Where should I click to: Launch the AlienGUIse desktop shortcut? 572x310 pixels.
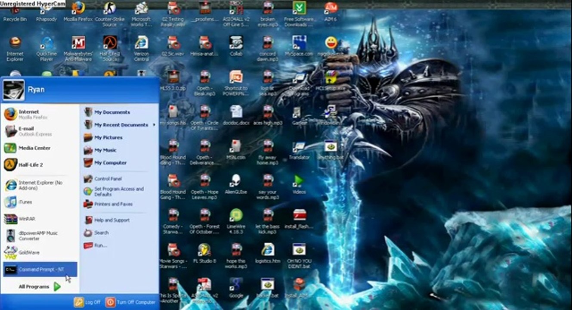[236, 184]
